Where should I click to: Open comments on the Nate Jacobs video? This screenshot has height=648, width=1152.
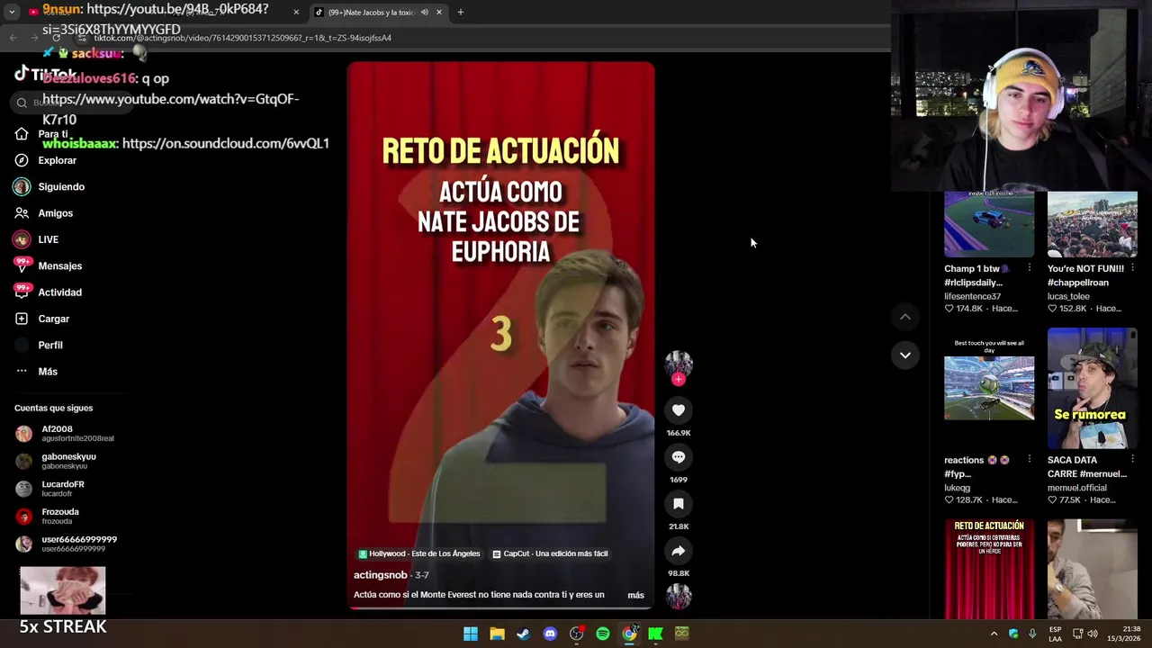tap(679, 457)
